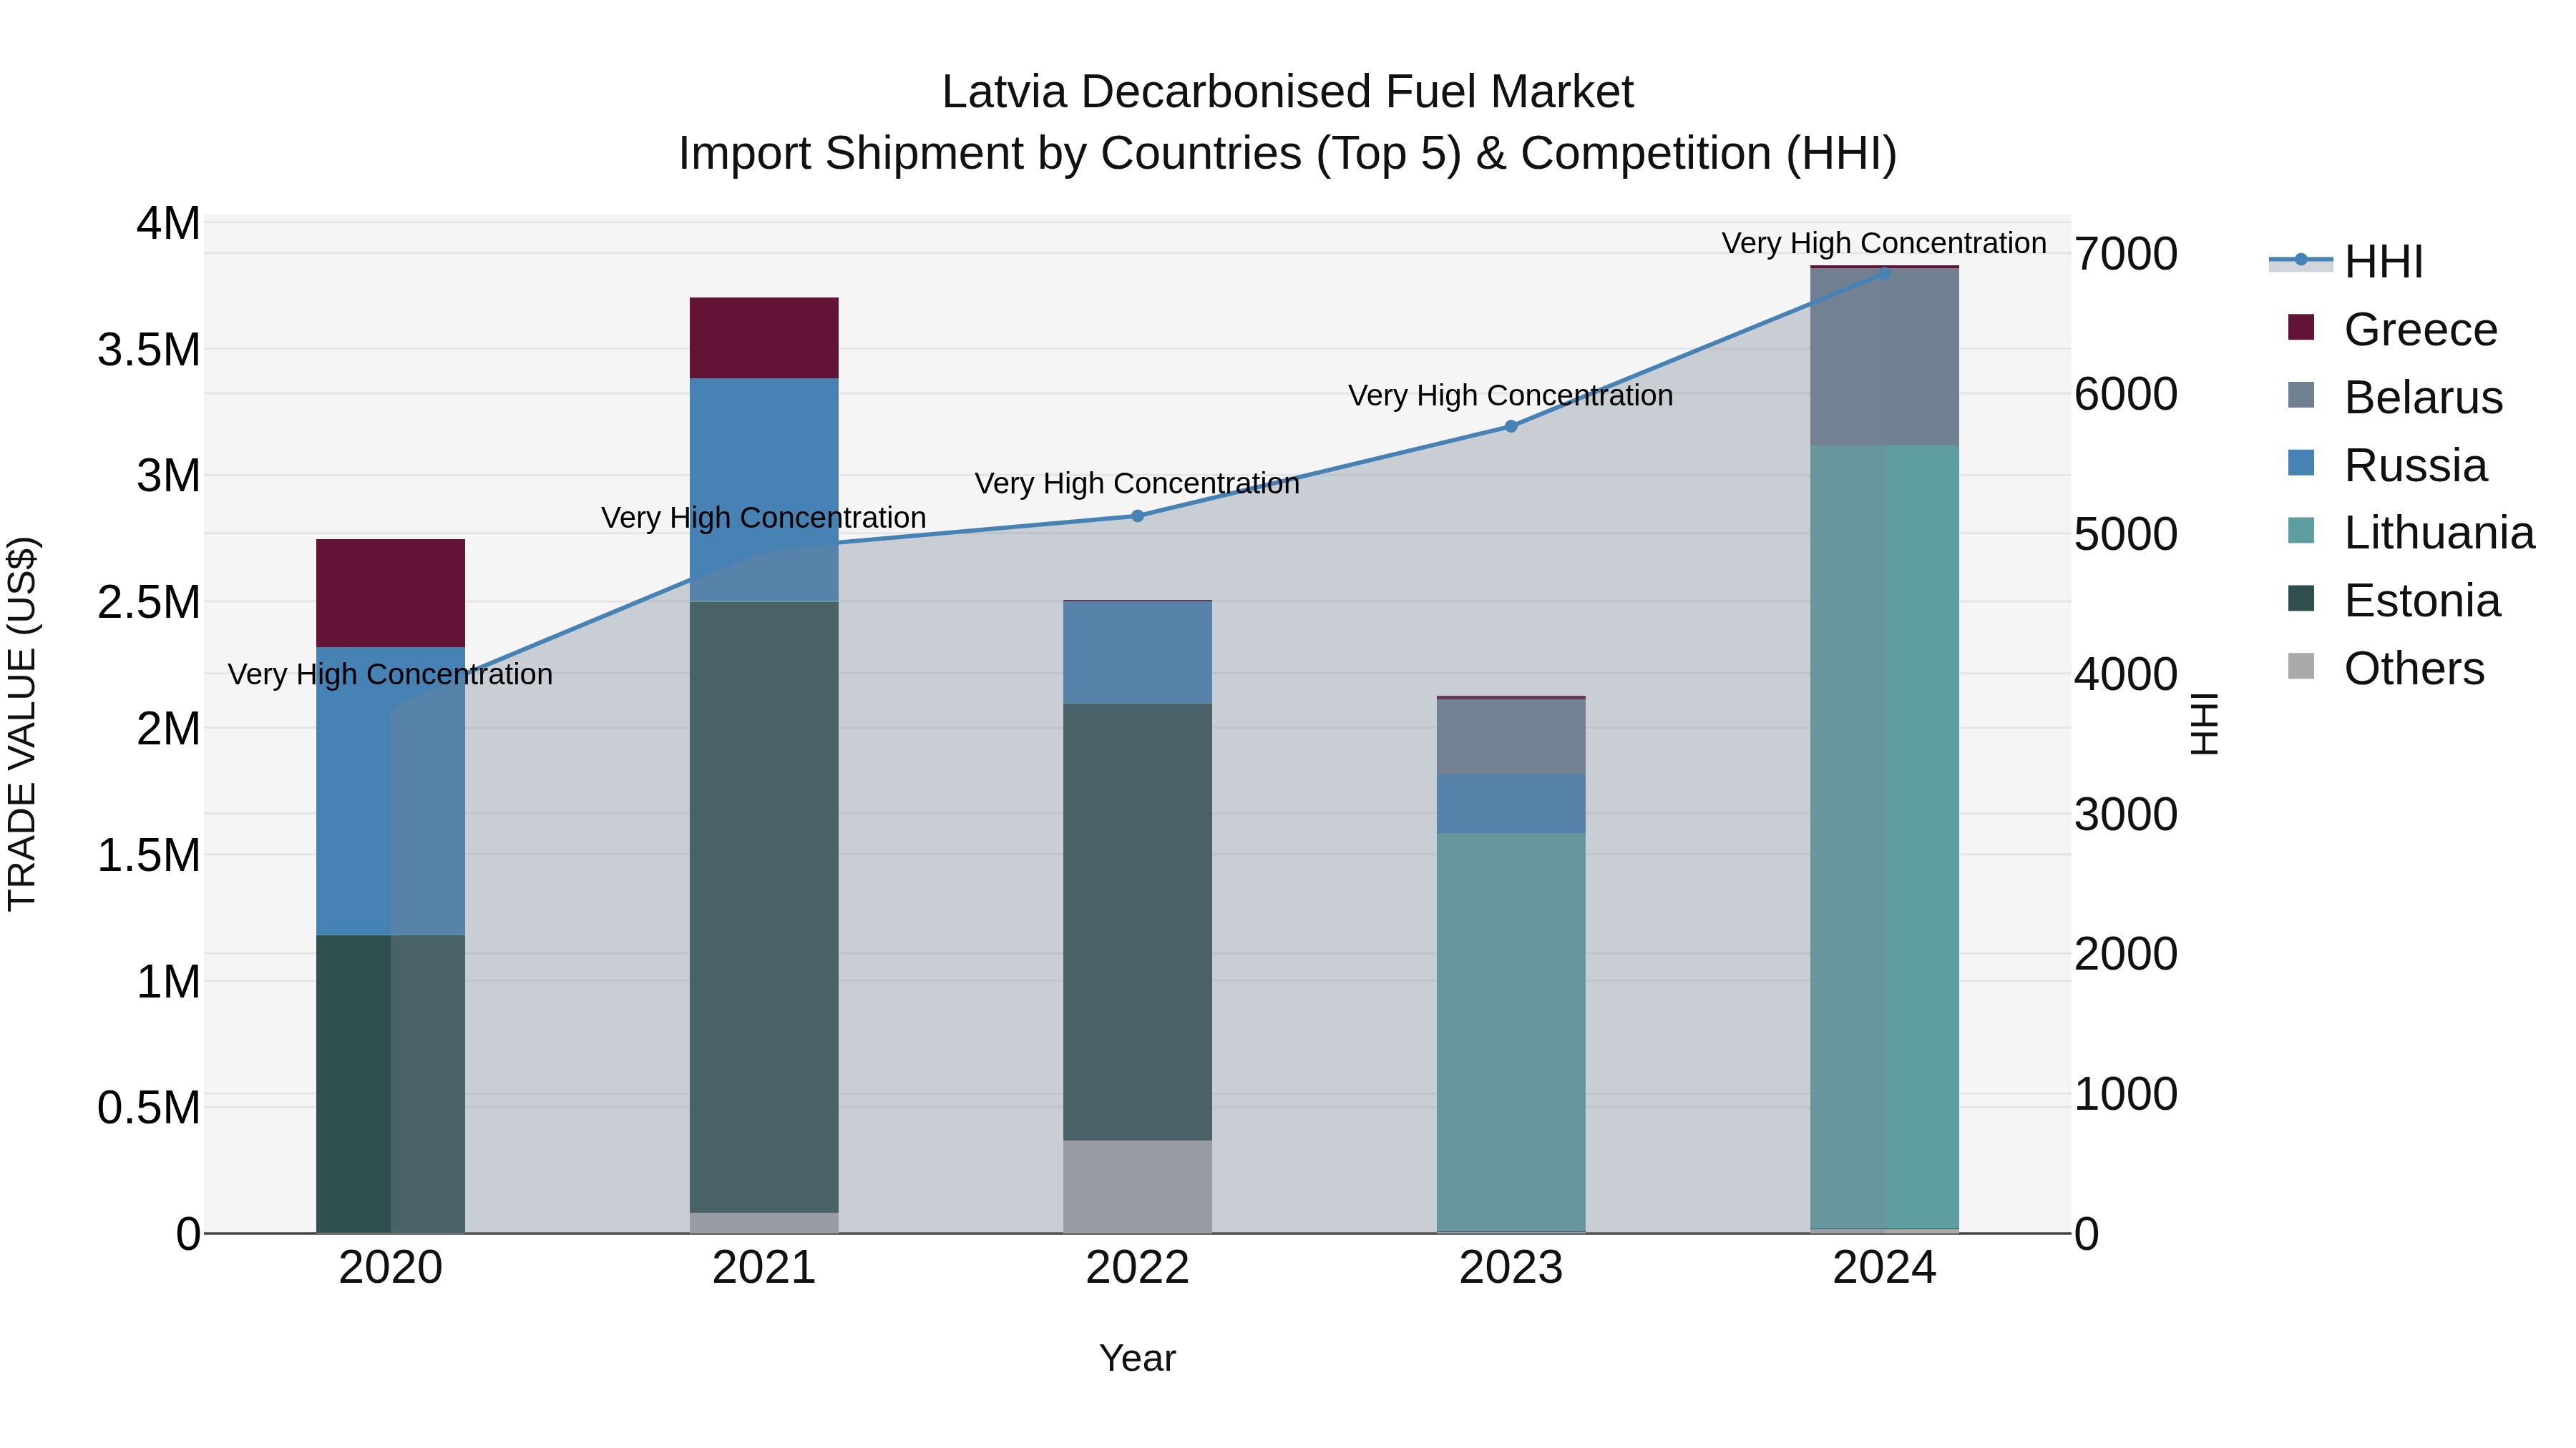Image resolution: width=2576 pixels, height=1448 pixels.
Task: Click the rotated 'HHI' right-axis title
Action: [2204, 724]
